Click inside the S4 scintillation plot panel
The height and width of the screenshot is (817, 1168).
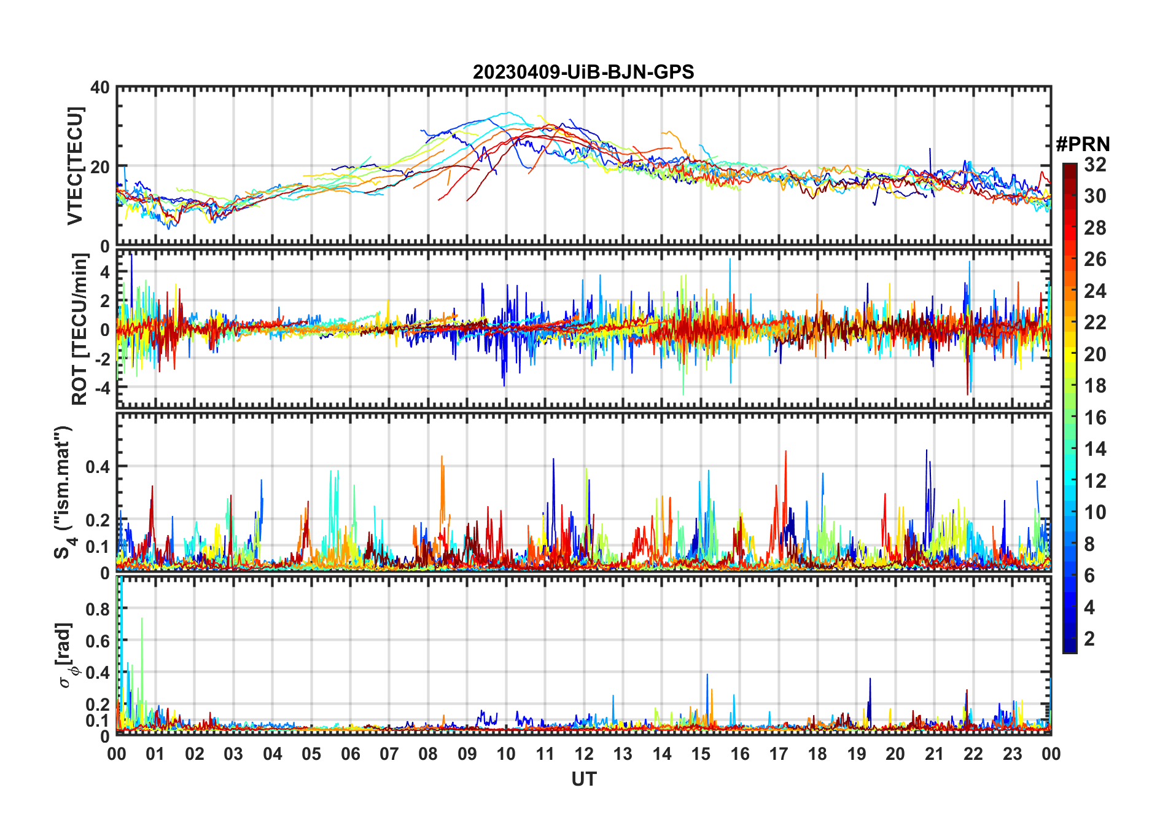point(584,492)
